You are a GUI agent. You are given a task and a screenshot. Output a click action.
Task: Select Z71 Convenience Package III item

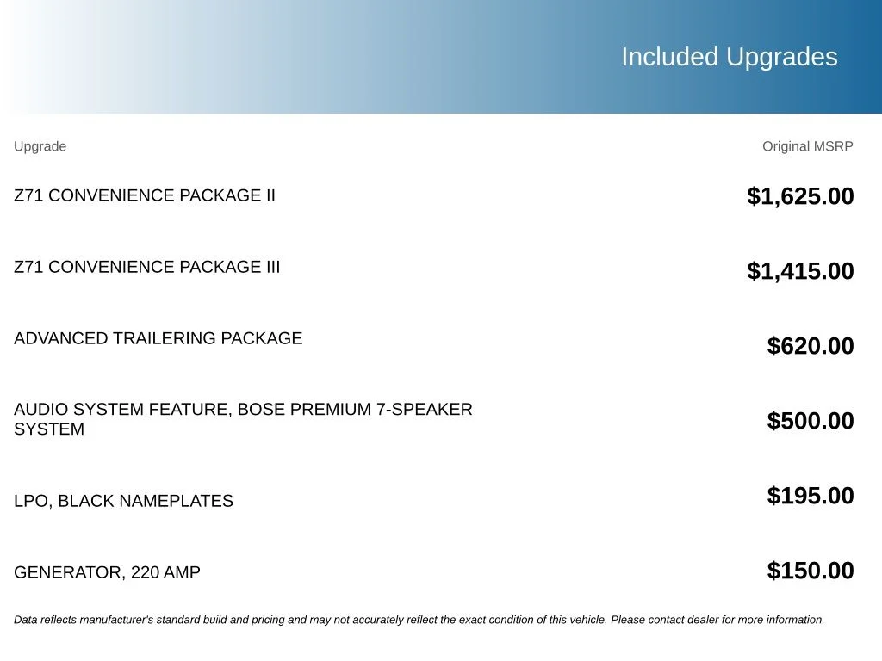click(x=146, y=267)
